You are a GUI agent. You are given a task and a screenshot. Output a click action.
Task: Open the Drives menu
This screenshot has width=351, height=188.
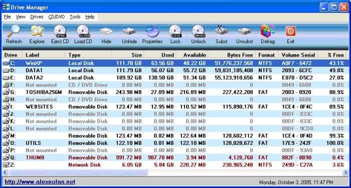37,17
